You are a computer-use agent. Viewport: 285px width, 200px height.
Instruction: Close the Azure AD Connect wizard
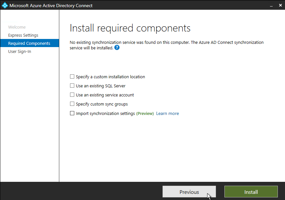click(280, 6)
